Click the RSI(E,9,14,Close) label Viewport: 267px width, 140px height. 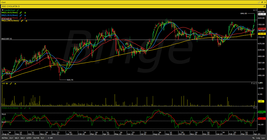pos(10,108)
